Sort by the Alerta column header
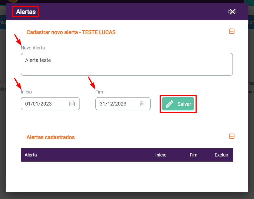The image size is (254, 199). coord(31,155)
